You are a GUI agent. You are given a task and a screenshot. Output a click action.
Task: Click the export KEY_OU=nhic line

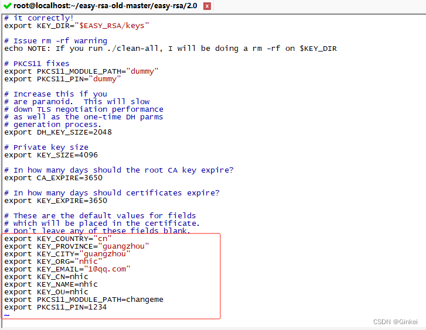point(46,292)
